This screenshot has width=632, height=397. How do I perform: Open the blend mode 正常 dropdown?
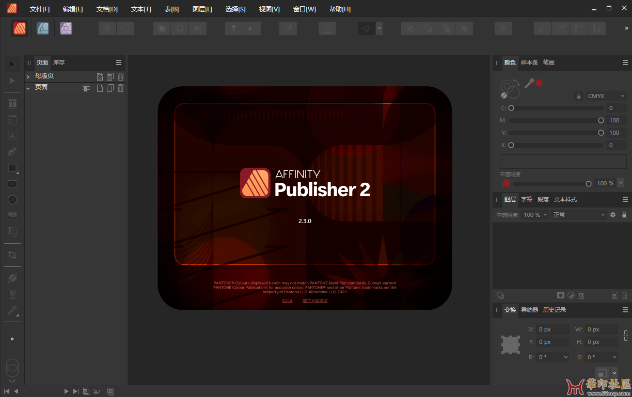click(579, 215)
